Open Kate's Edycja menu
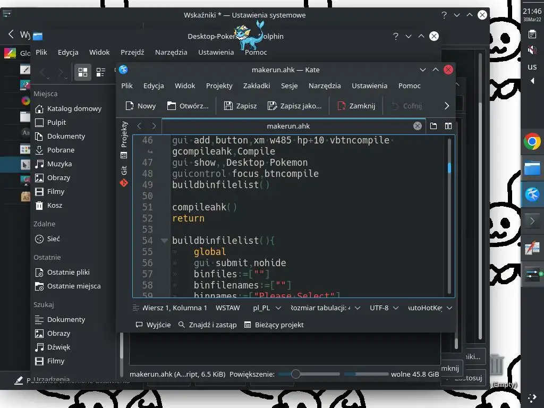 click(x=154, y=86)
